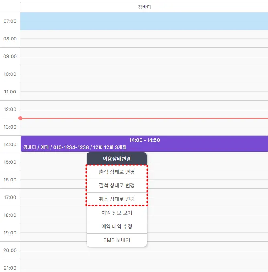The height and width of the screenshot is (272, 268).
Task: Click the 08:00 time label
Action: (x=10, y=39)
